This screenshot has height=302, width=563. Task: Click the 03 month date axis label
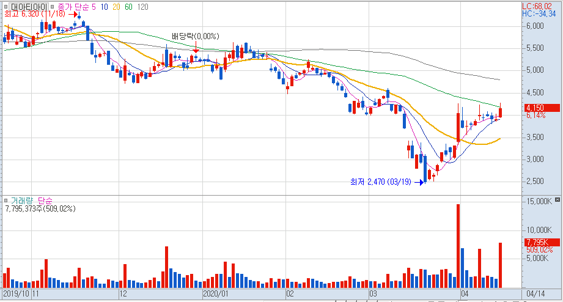(x=373, y=293)
